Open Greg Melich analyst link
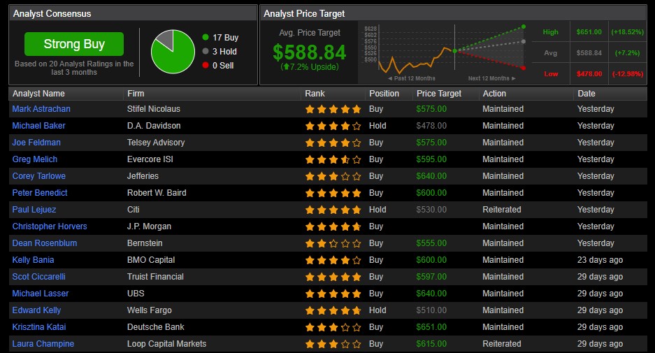Image resolution: width=655 pixels, height=353 pixels. 35,159
